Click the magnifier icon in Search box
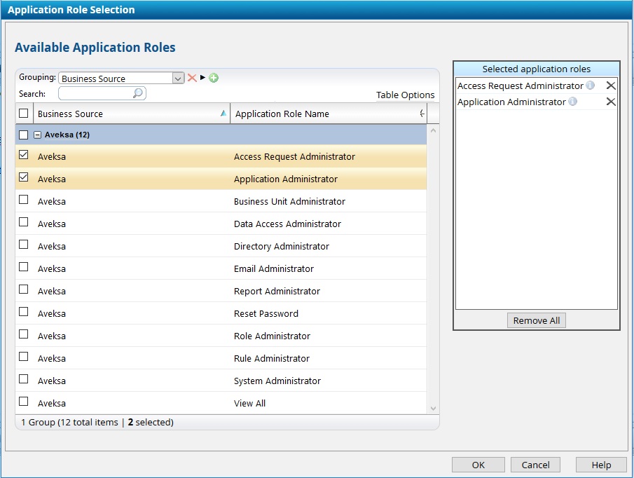This screenshot has width=634, height=478. point(138,93)
